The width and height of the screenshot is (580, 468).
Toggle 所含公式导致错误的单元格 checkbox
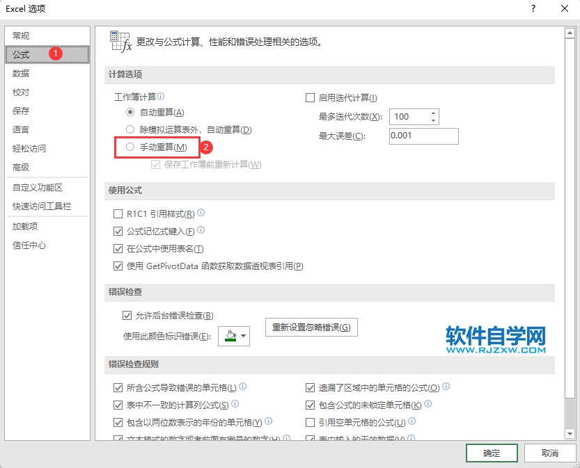click(118, 388)
